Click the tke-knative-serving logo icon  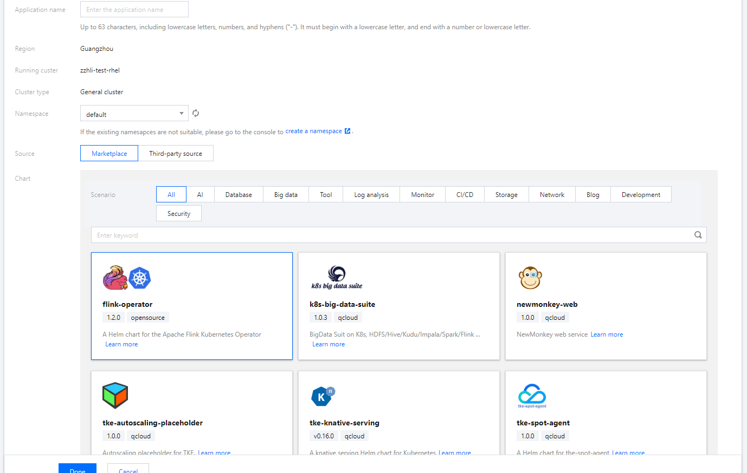coord(323,396)
